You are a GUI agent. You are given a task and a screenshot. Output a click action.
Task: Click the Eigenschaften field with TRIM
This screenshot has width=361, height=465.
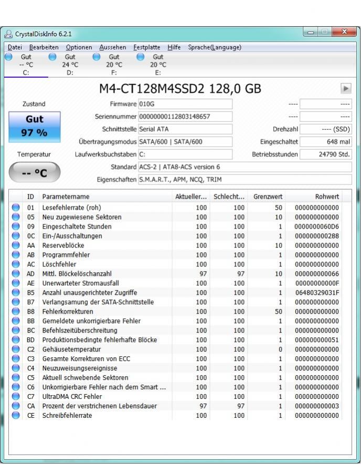(245, 179)
